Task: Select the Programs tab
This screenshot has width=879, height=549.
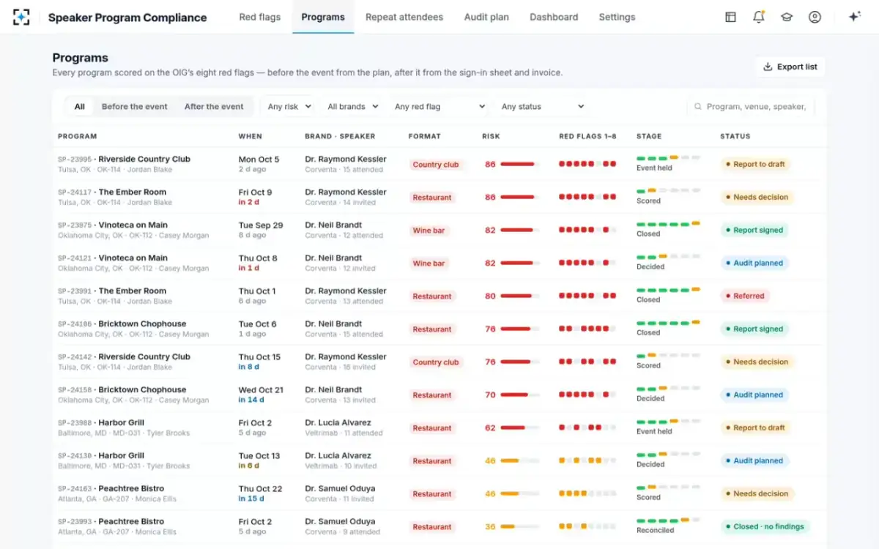Action: coord(323,17)
